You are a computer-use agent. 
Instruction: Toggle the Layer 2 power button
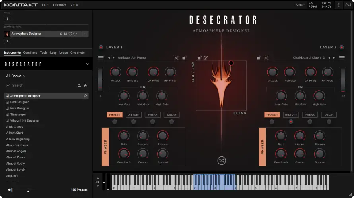pyautogui.click(x=342, y=47)
